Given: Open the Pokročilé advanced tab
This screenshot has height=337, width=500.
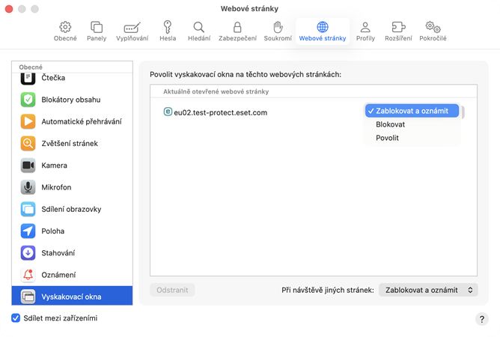Looking at the screenshot, I should click(x=433, y=31).
